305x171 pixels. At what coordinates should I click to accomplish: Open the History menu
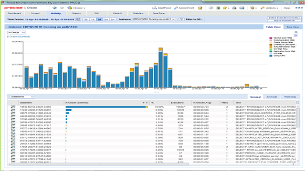(76, 8)
